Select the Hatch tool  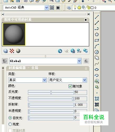(x=97, y=99)
